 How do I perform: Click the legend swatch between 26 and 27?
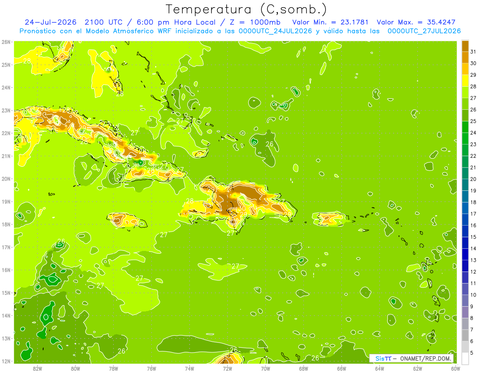click(x=465, y=104)
